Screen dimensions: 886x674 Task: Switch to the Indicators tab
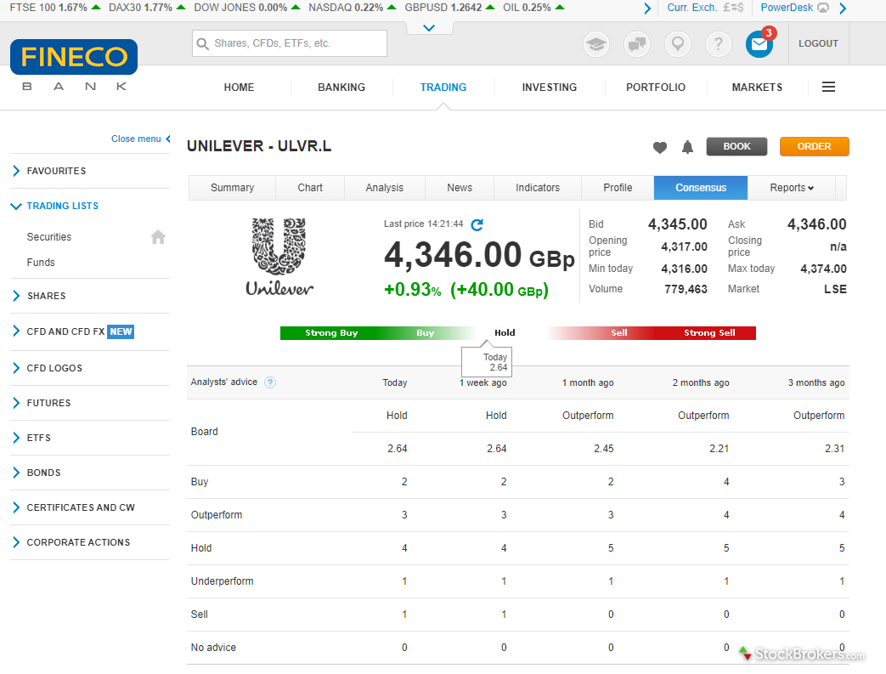click(x=538, y=188)
